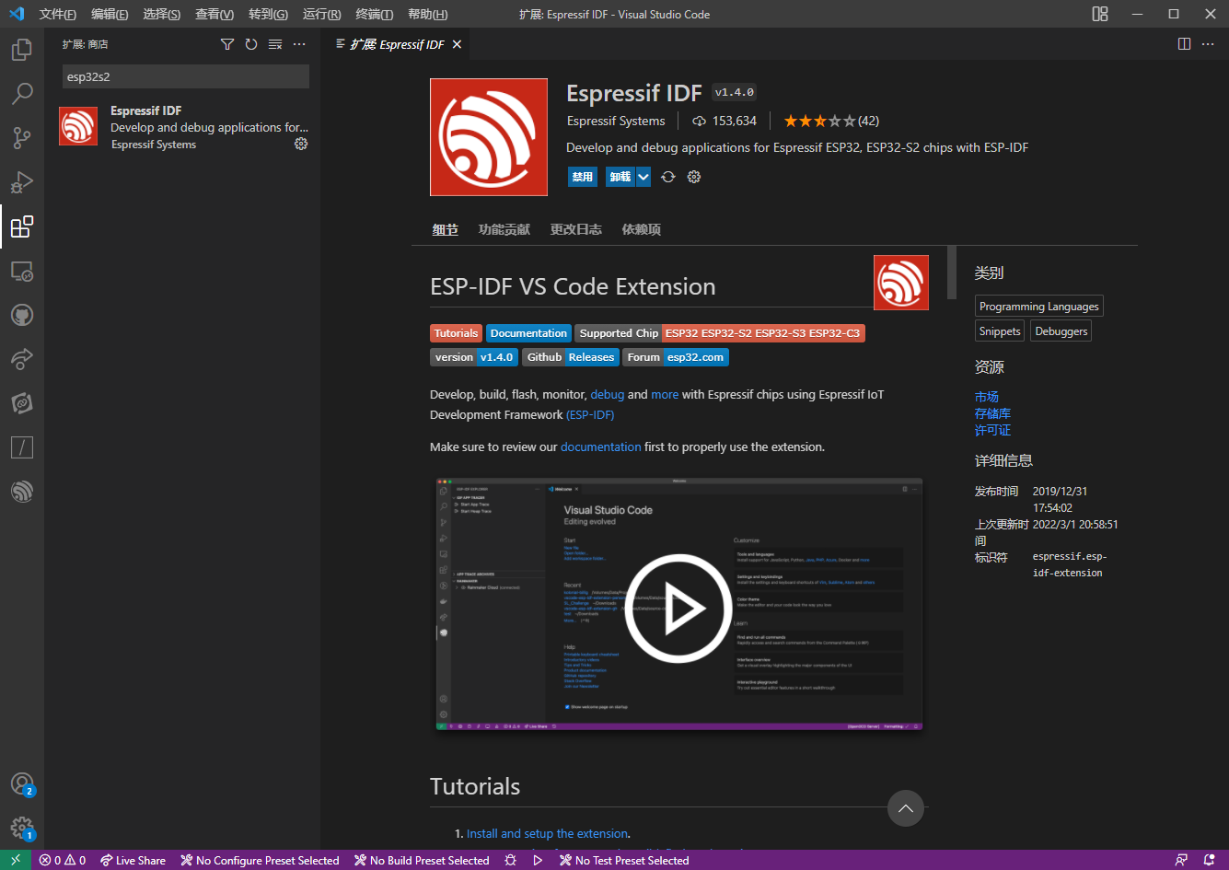Open the Explorer view in activity bar

tap(22, 50)
